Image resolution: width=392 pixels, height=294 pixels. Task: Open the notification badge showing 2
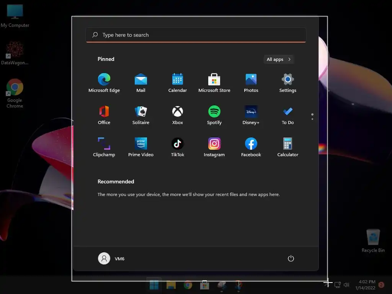click(381, 285)
